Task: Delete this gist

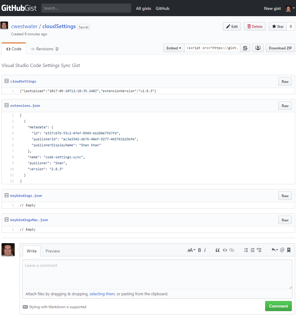Action: coord(255,26)
